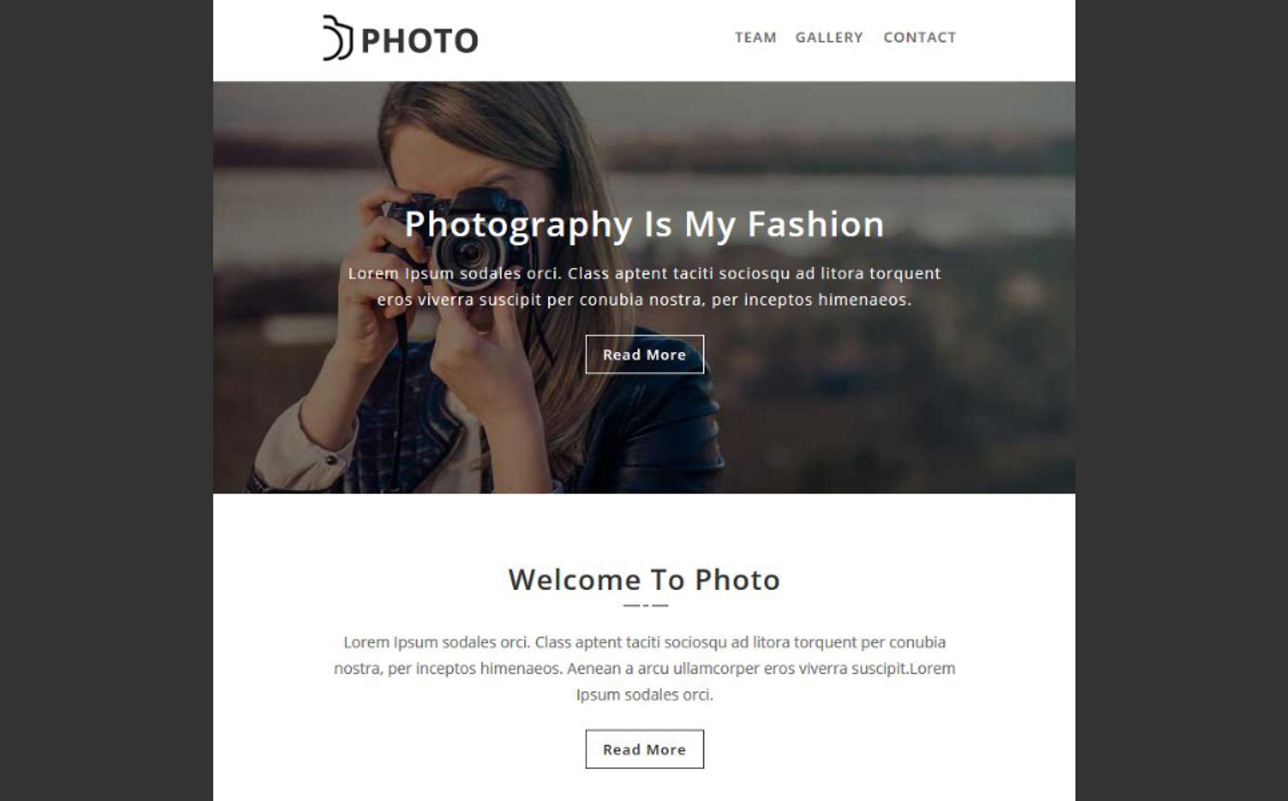Open the TEAM menu item

755,37
